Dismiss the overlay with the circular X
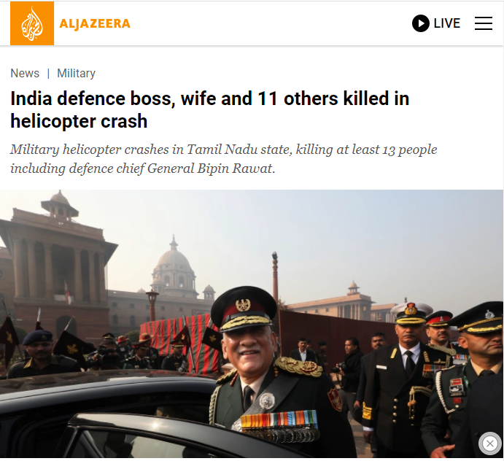 [x=490, y=443]
